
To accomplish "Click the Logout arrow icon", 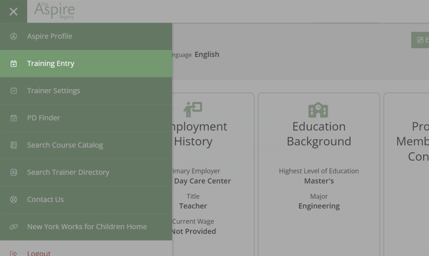I will point(13,254).
